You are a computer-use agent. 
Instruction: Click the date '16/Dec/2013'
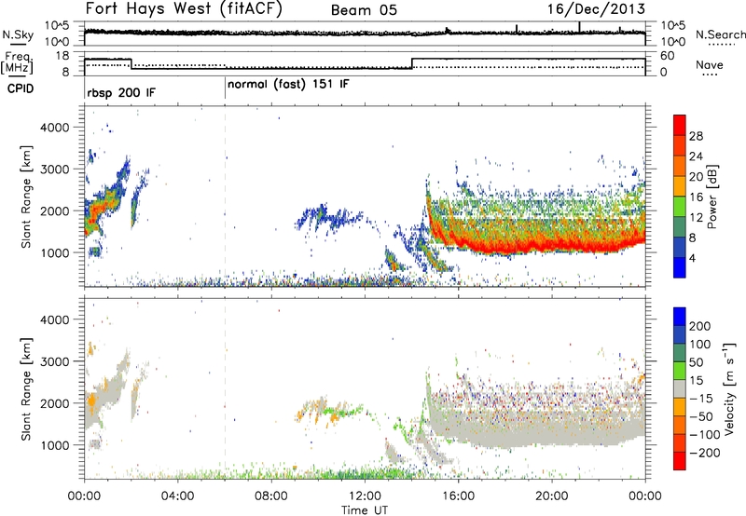click(x=596, y=9)
